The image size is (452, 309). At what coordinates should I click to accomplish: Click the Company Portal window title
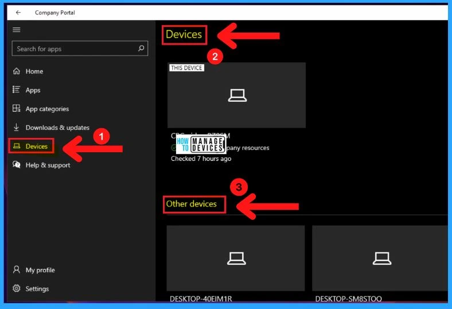(54, 13)
